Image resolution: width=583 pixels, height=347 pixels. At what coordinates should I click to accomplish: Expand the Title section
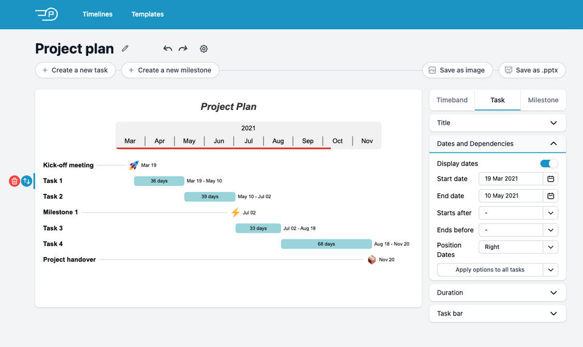(x=497, y=123)
